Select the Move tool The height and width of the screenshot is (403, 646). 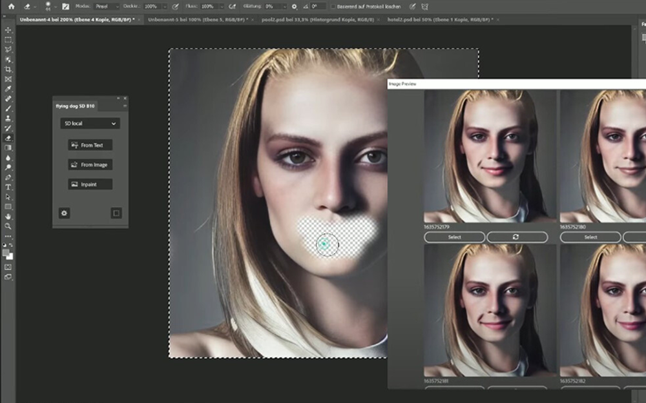point(8,30)
